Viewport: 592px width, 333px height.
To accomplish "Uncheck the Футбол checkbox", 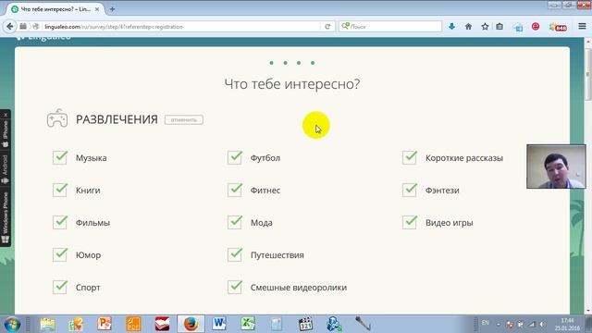I will coord(234,157).
